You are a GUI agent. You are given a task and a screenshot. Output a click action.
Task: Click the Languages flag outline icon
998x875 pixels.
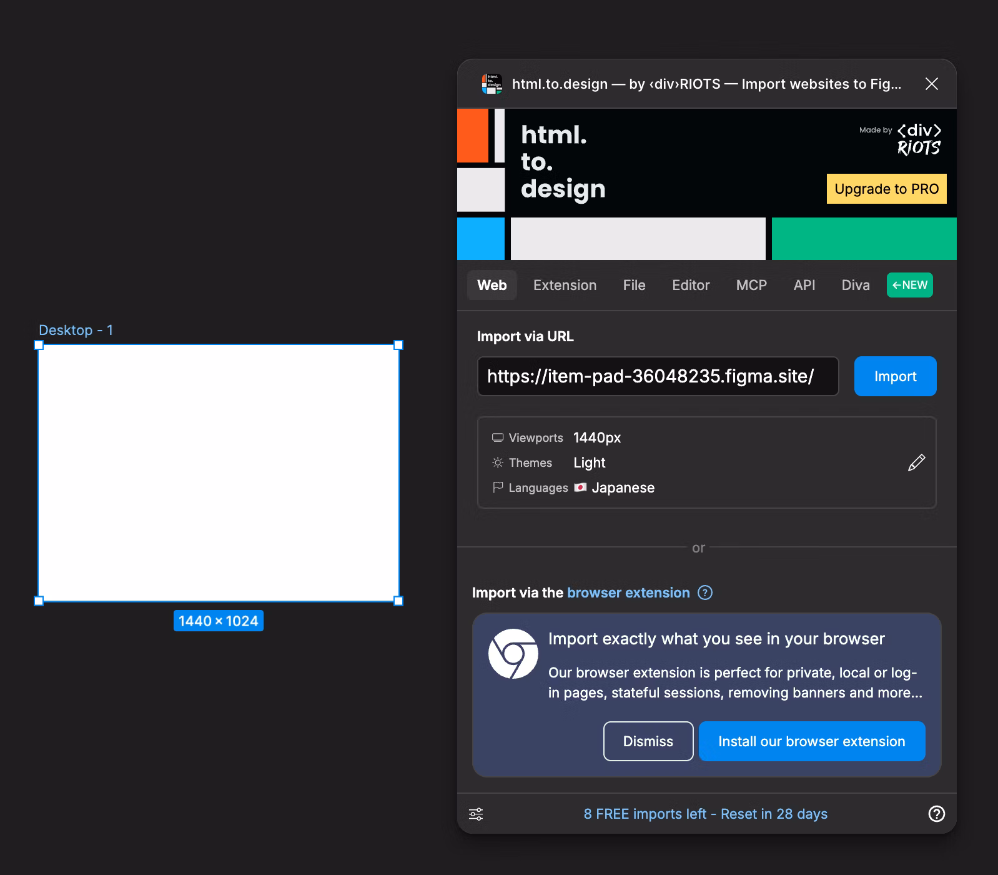pos(498,487)
